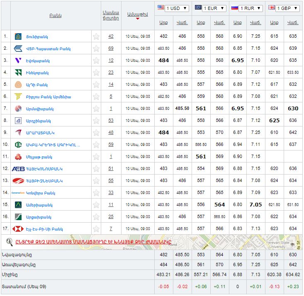The width and height of the screenshot is (304, 296).
Task: Click the VTB-Armenia Bank logo
Action: [x=18, y=49]
